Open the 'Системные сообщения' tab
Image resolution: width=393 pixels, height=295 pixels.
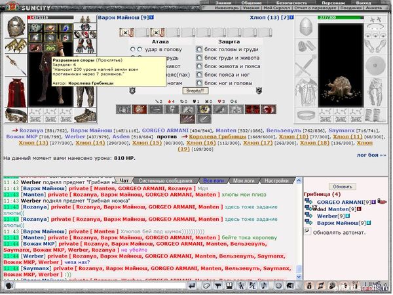point(166,180)
